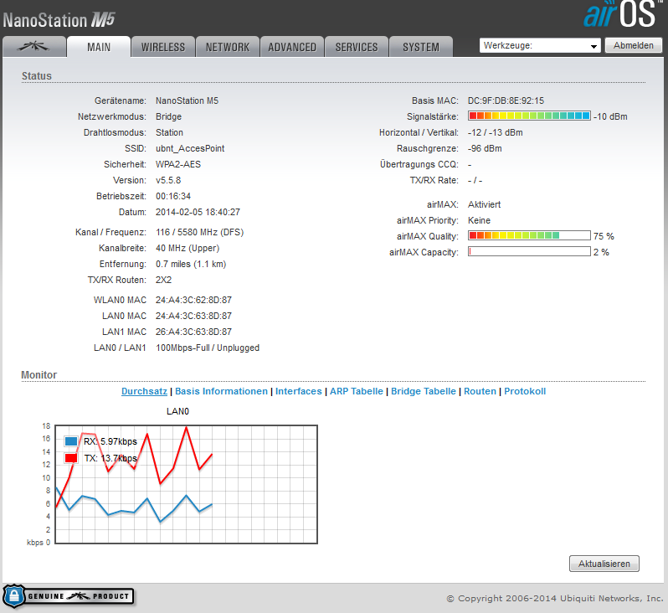Click the Abmelden button
Viewport: 668px width, 613px height.
coord(633,45)
